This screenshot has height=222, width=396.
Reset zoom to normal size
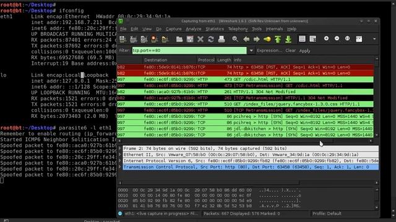tap(348, 38)
